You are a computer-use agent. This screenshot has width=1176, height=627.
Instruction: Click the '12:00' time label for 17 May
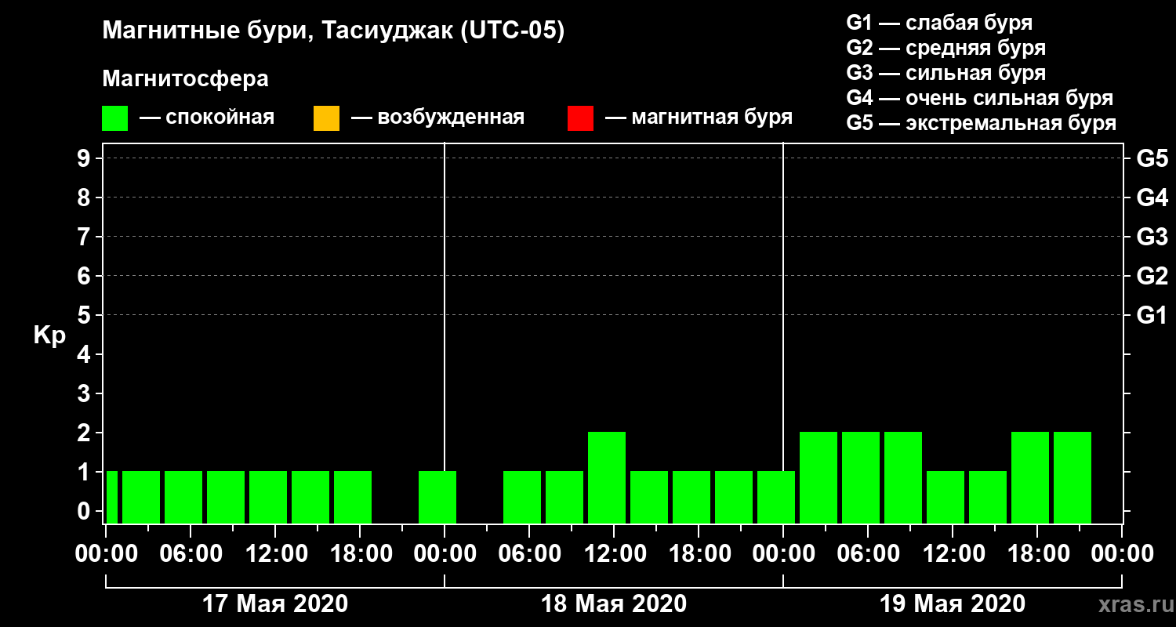[275, 554]
